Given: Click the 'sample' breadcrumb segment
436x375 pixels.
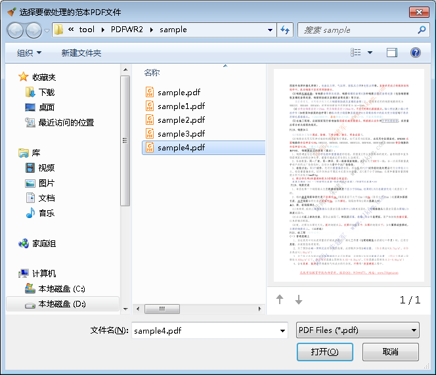Looking at the screenshot, I should coord(173,30).
